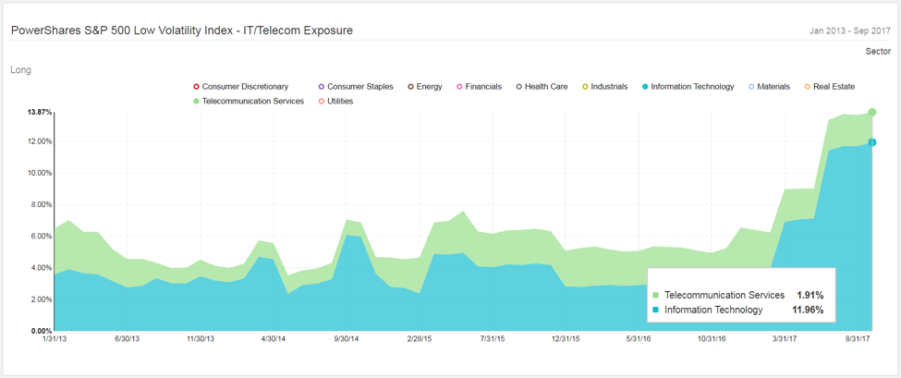Select the Jan 2013 - Sep 2017 date range
Screen dimensions: 901x378
click(x=850, y=31)
